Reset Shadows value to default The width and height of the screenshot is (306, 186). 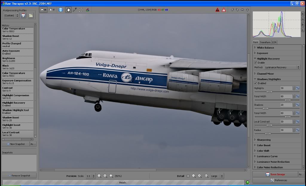click(x=297, y=105)
